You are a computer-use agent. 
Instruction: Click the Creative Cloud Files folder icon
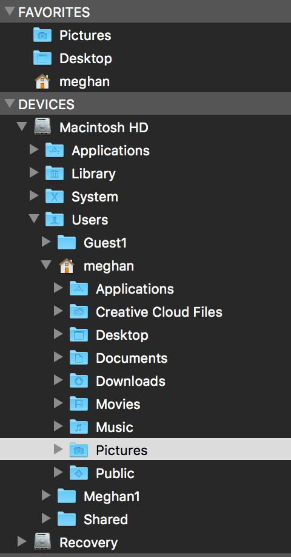pos(79,311)
